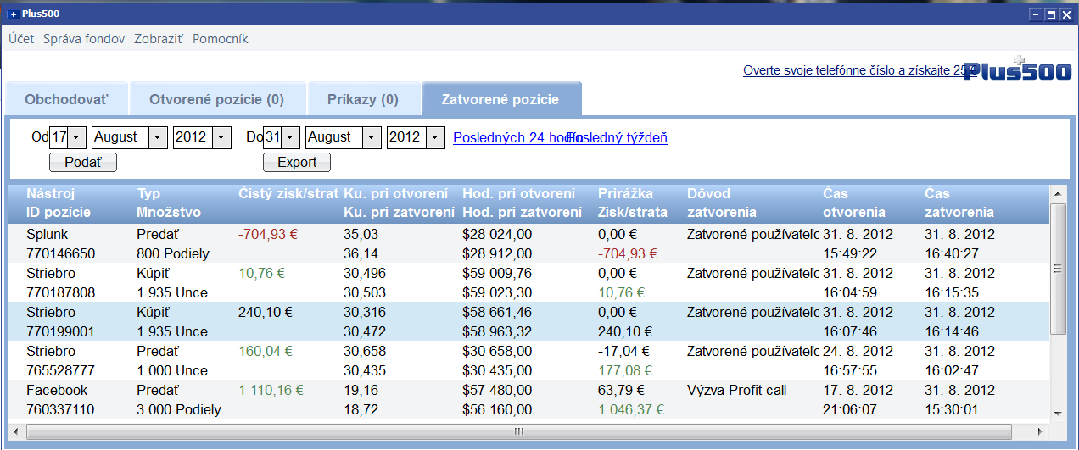Click the 240,10 € net profit cell

[266, 312]
